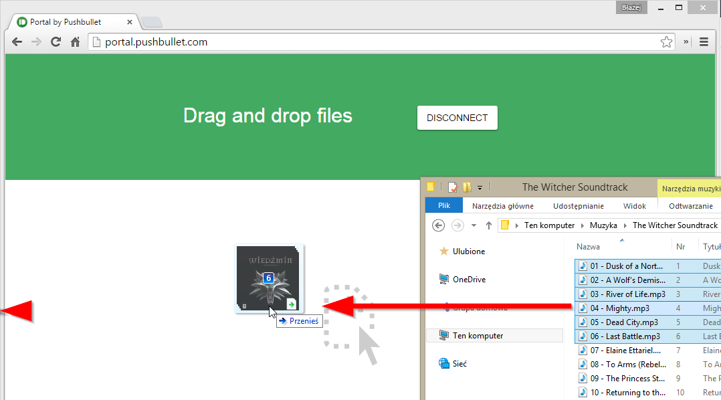
Task: Expand chevron before Ten komputer breadcrumb
Action: [517, 225]
